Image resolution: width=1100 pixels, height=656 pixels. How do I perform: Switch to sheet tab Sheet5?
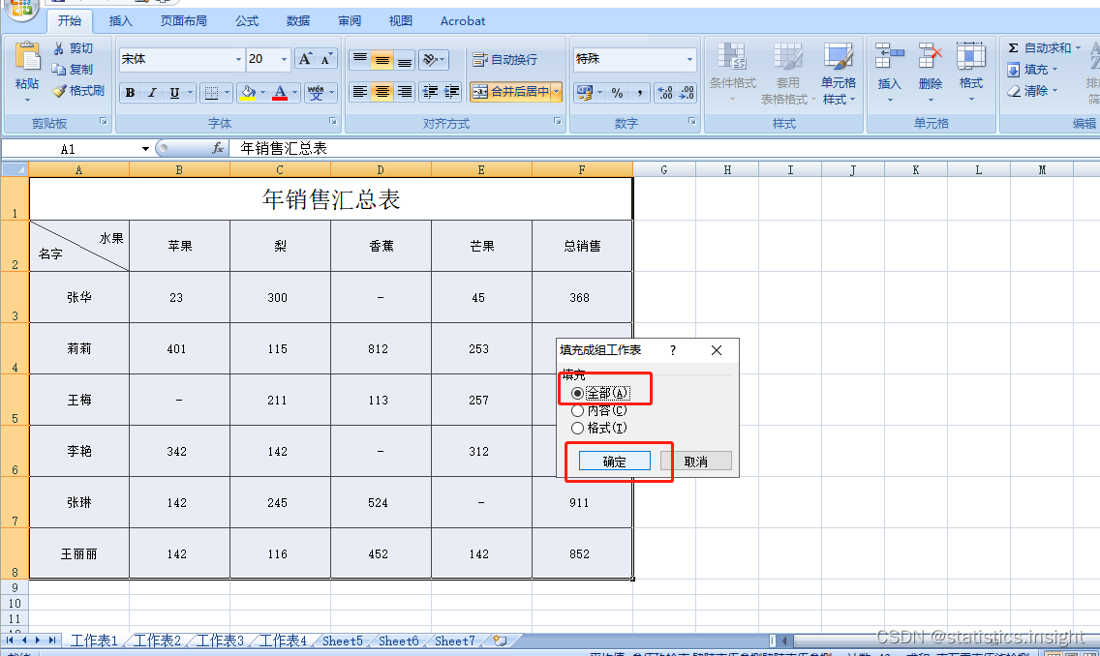click(343, 641)
